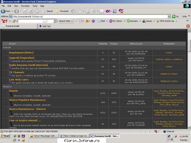Click the Add Tab button
This screenshot has width=191, height=143.
pyautogui.click(x=44, y=26)
